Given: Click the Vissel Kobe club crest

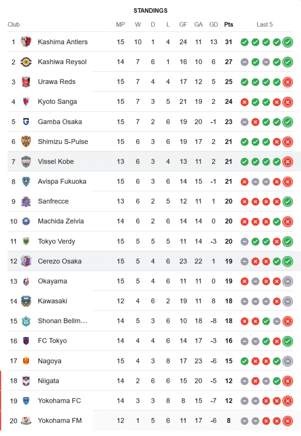Looking at the screenshot, I should (26, 162).
